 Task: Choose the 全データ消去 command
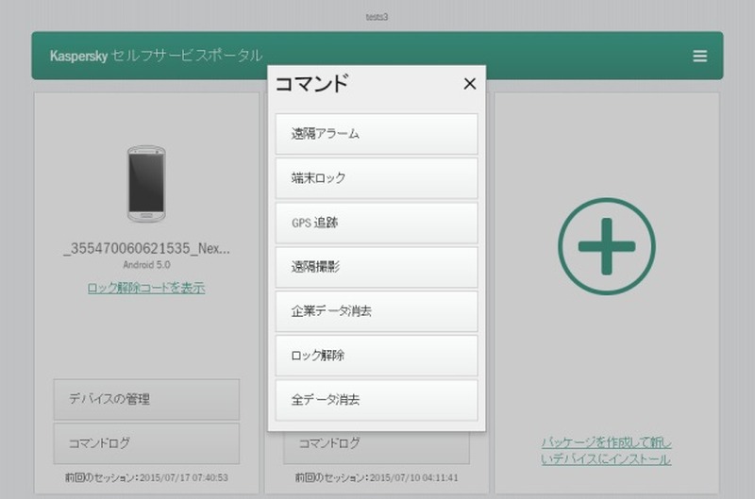pos(376,400)
